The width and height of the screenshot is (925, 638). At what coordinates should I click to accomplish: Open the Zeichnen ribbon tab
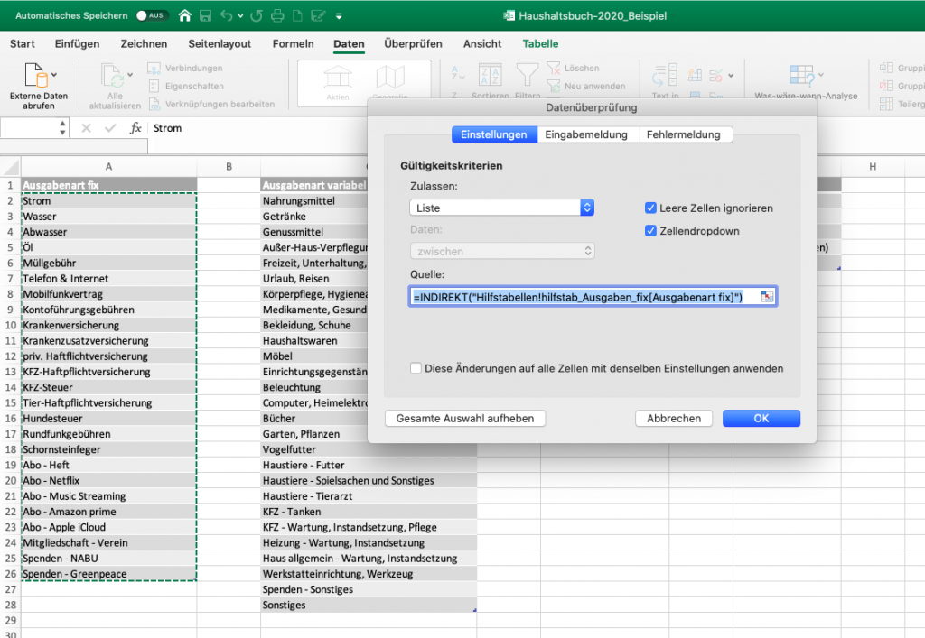[144, 43]
